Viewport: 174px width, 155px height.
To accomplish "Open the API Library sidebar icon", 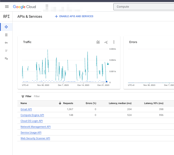I will 6,35.
